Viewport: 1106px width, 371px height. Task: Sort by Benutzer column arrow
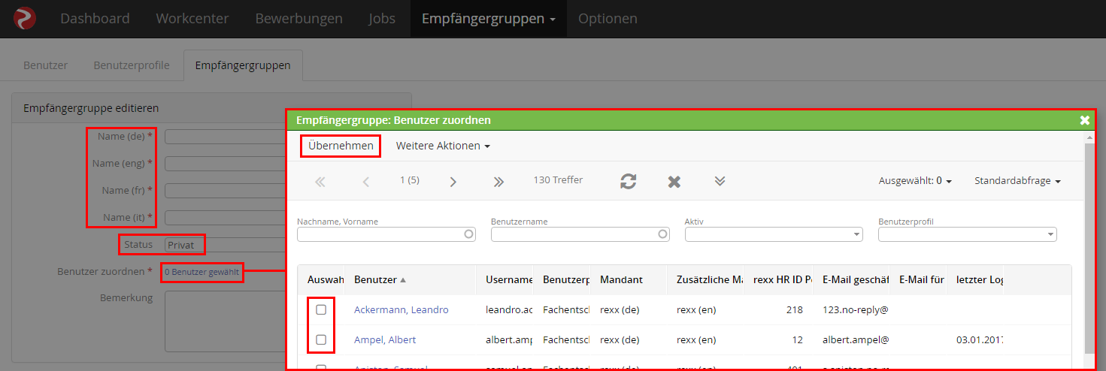point(403,280)
